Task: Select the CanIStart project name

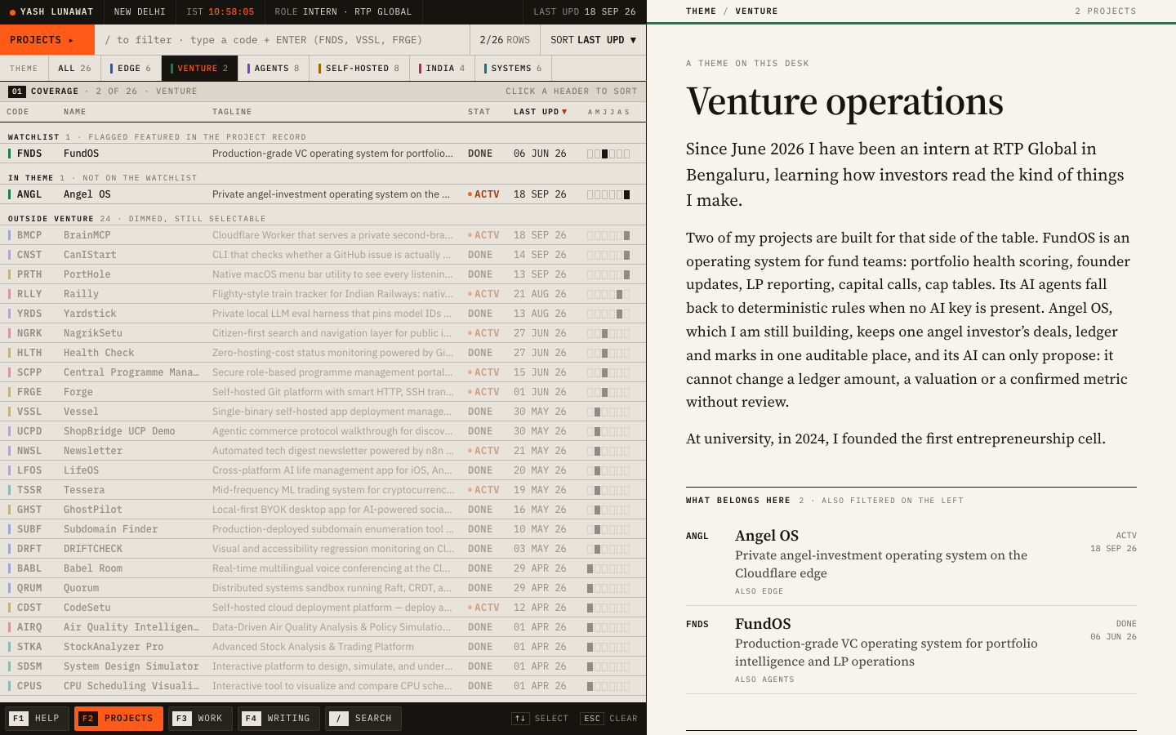Action: (x=90, y=255)
